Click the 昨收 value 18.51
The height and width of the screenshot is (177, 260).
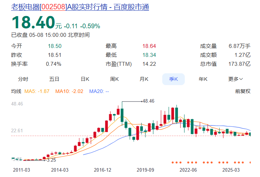pyautogui.click(x=54, y=55)
